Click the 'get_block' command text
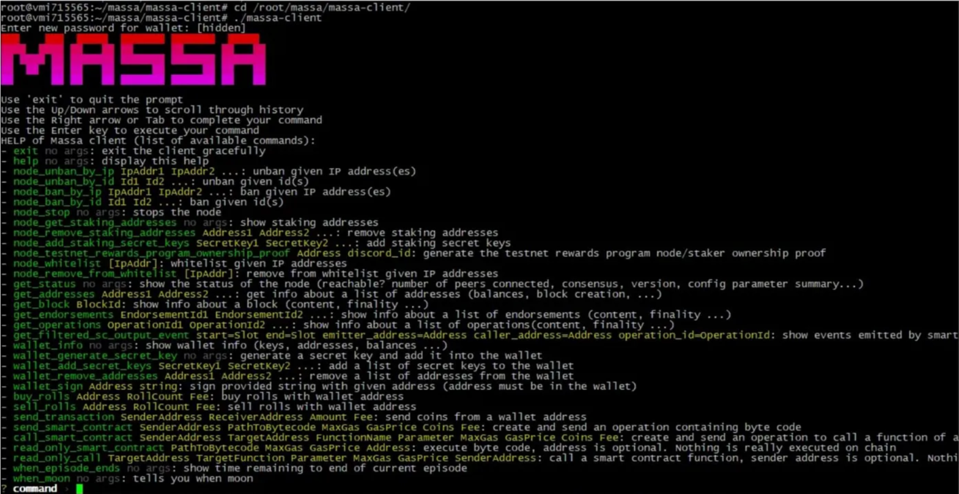This screenshot has width=959, height=494. tap(42, 304)
